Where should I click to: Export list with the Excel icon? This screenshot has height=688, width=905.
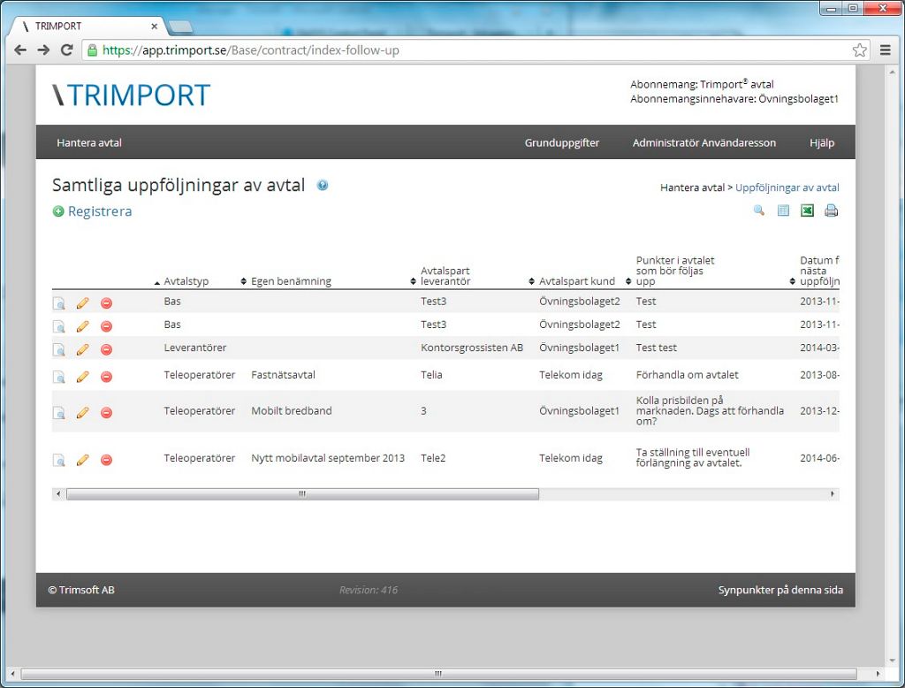807,210
